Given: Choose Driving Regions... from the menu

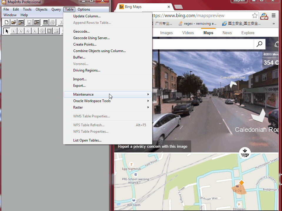Looking at the screenshot, I should click(x=108, y=70).
